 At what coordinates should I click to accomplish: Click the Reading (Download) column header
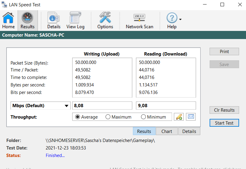click(x=165, y=54)
